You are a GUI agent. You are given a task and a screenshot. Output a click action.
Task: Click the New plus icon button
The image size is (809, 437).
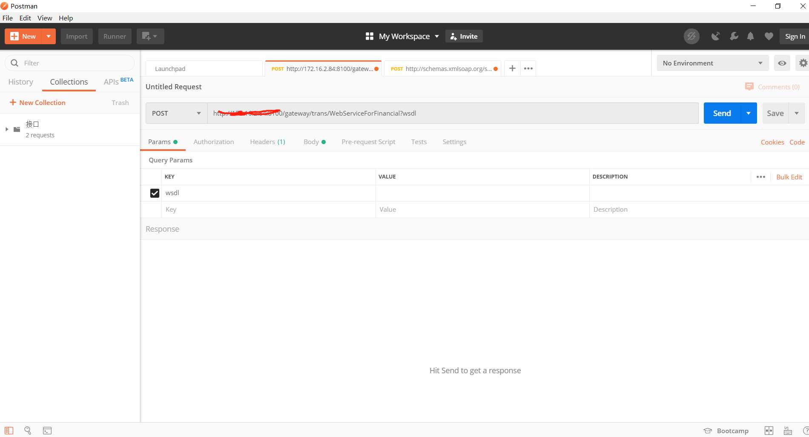click(x=23, y=37)
